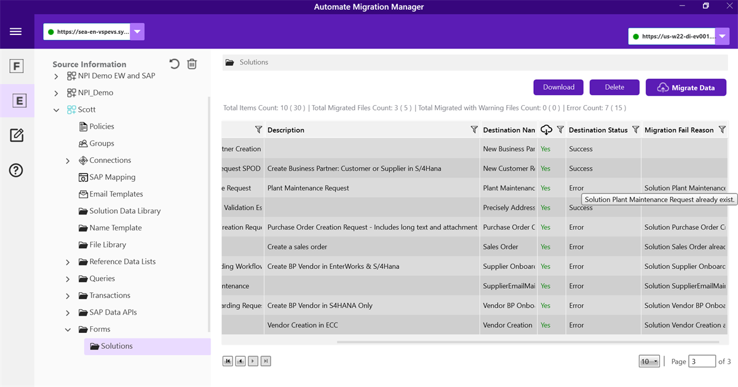Select Email Templates in the tree

[x=116, y=194]
